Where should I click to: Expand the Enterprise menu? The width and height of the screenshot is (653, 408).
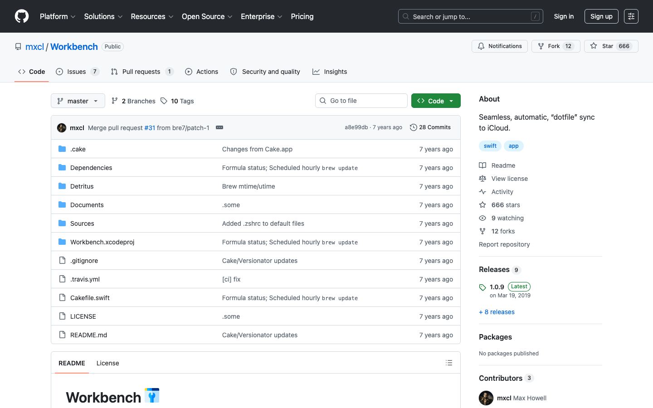tap(262, 16)
